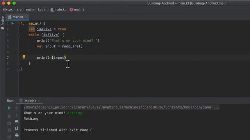
Task: Open the Project sidebar tab
Action: pos(3,21)
